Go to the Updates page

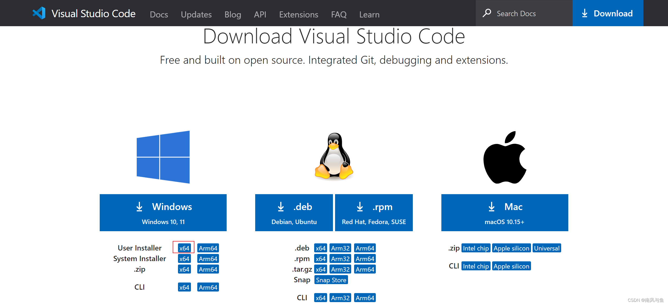pyautogui.click(x=196, y=14)
